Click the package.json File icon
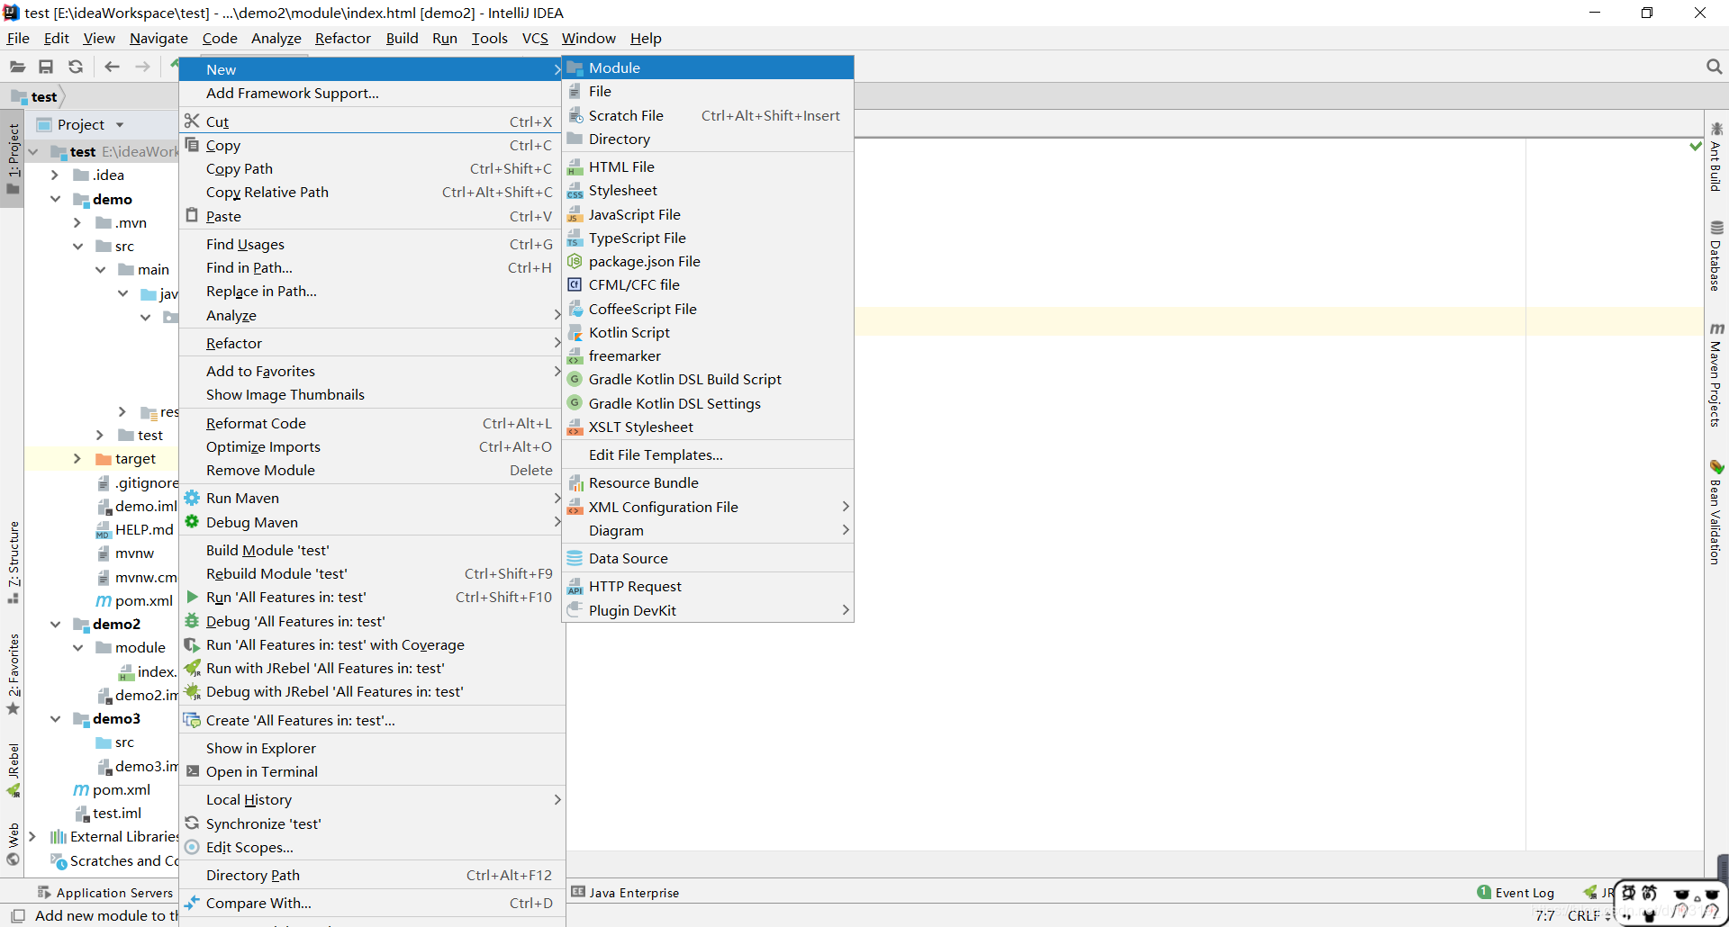The width and height of the screenshot is (1729, 927). pos(575,261)
